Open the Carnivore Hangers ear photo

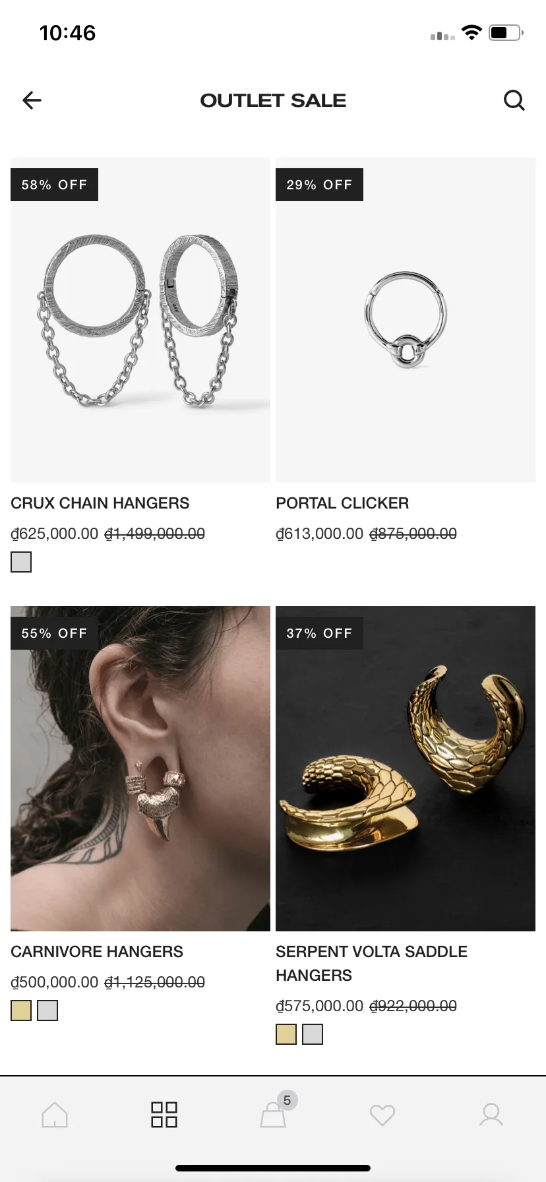point(140,768)
